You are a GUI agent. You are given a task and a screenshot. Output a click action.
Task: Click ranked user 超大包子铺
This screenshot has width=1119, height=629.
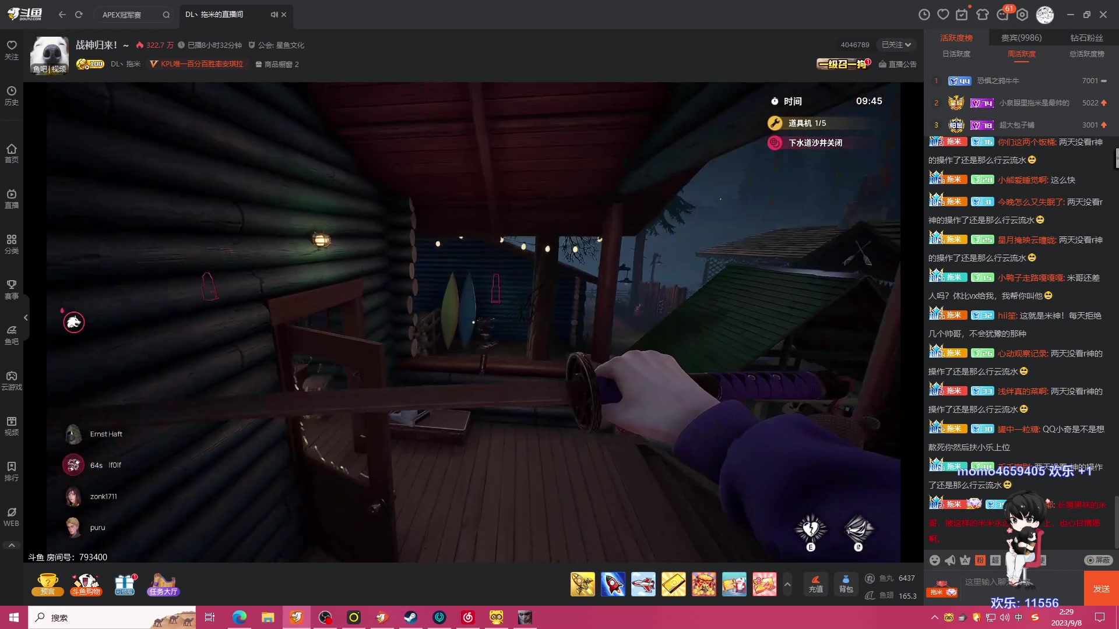pos(1017,125)
